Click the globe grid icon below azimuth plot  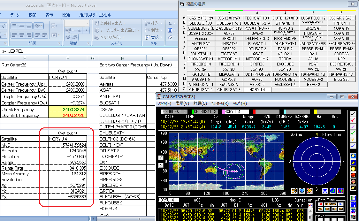pyautogui.click(x=325, y=191)
